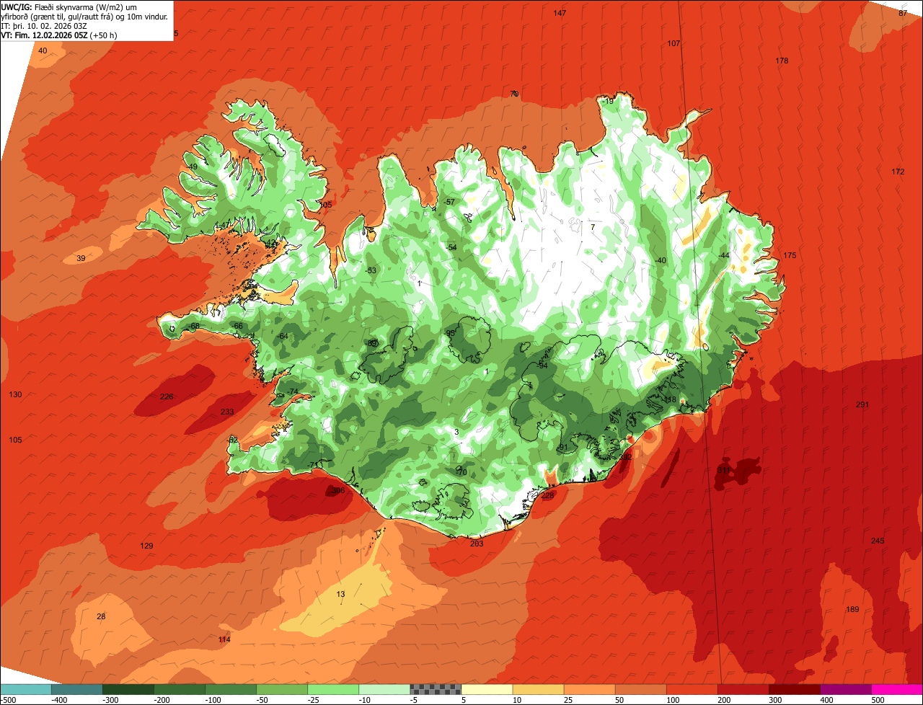The image size is (923, 705).
Task: Click the value 114 near the bottom edge
Action: coord(224,639)
